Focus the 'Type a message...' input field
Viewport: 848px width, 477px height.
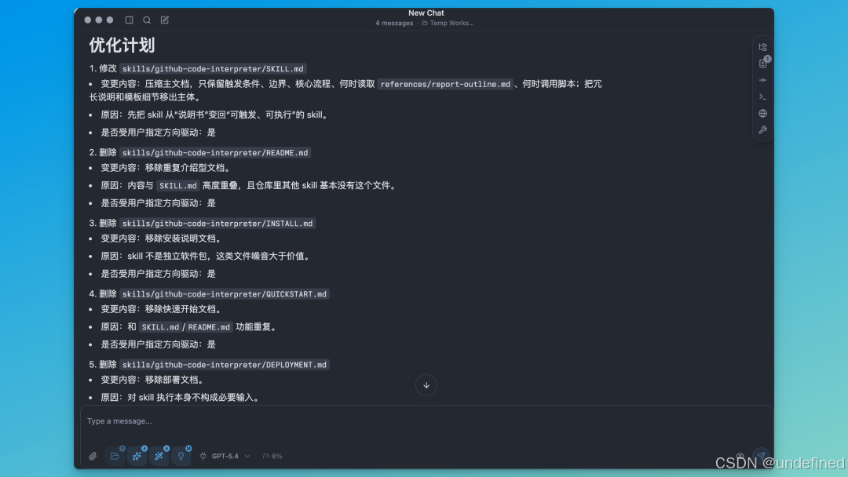426,421
